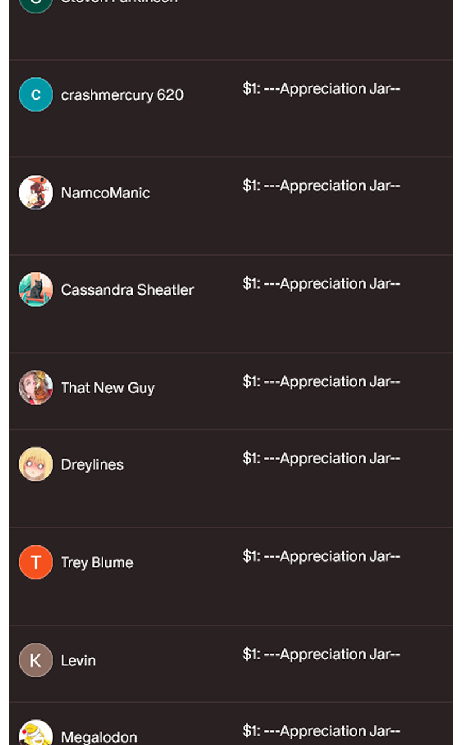Open the Dreylines name link
Screen dimensions: 465x745
[92, 464]
